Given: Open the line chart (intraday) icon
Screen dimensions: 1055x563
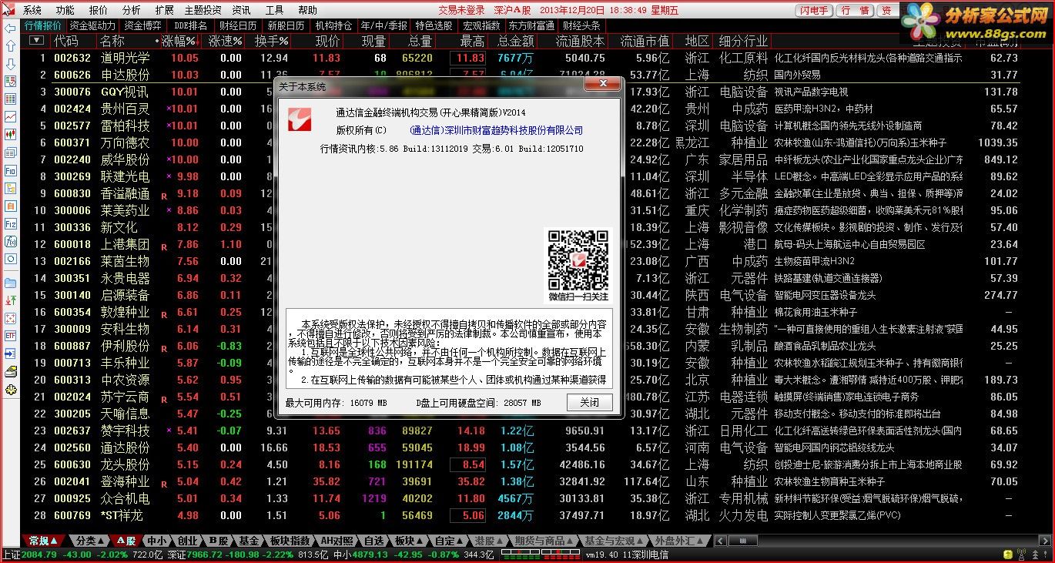Looking at the screenshot, I should pyautogui.click(x=10, y=117).
